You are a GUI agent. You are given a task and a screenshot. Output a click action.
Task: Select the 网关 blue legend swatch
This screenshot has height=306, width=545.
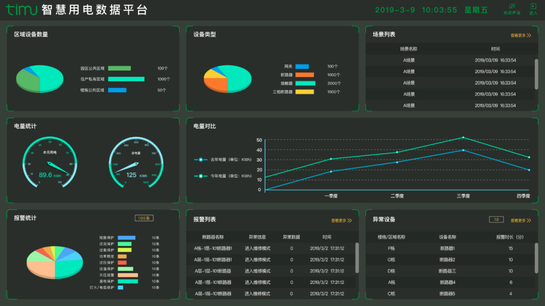pos(302,66)
